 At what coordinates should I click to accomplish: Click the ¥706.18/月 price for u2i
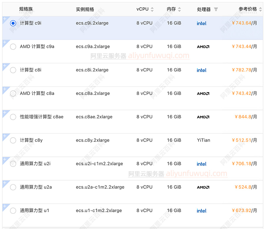coord(244,164)
